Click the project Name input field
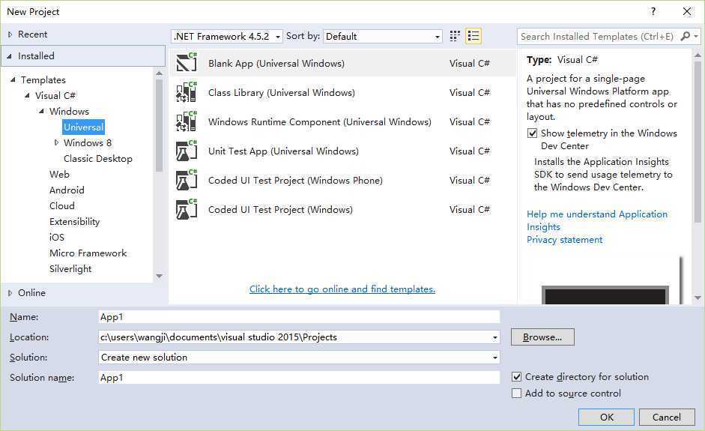This screenshot has height=431, width=705. tap(299, 317)
